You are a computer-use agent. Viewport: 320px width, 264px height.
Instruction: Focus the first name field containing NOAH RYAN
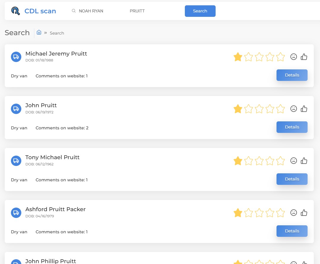(91, 11)
